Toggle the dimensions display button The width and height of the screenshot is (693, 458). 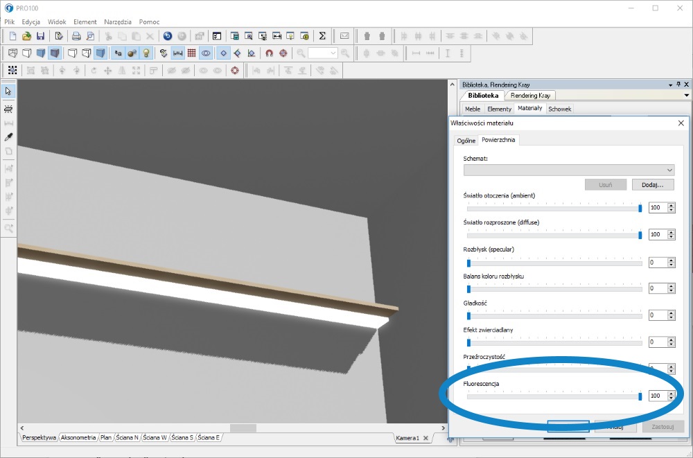(x=178, y=53)
